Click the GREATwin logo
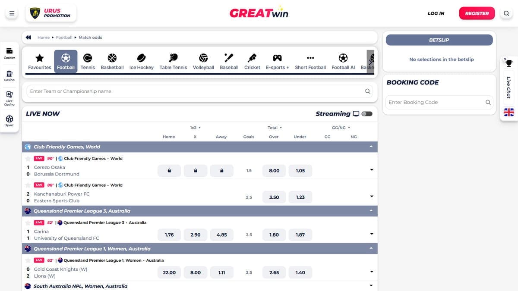 tap(259, 13)
